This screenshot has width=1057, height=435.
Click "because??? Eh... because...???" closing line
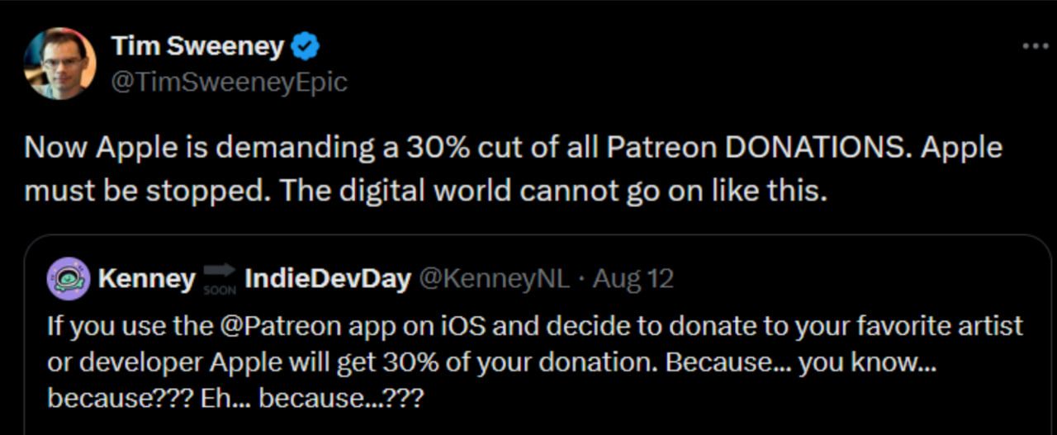point(235,400)
